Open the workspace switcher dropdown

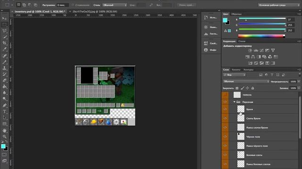tap(278, 5)
